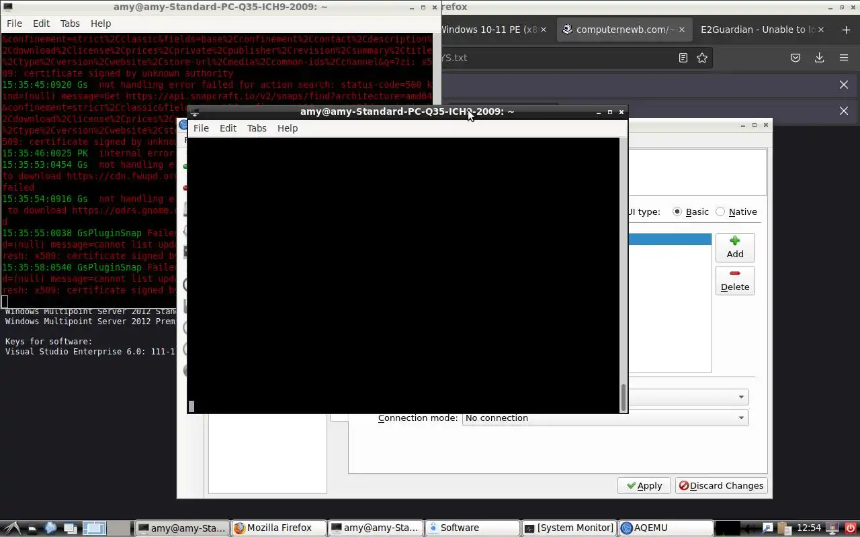This screenshot has height=537, width=860.
Task: Open File menu in back terminal
Action: (14, 23)
